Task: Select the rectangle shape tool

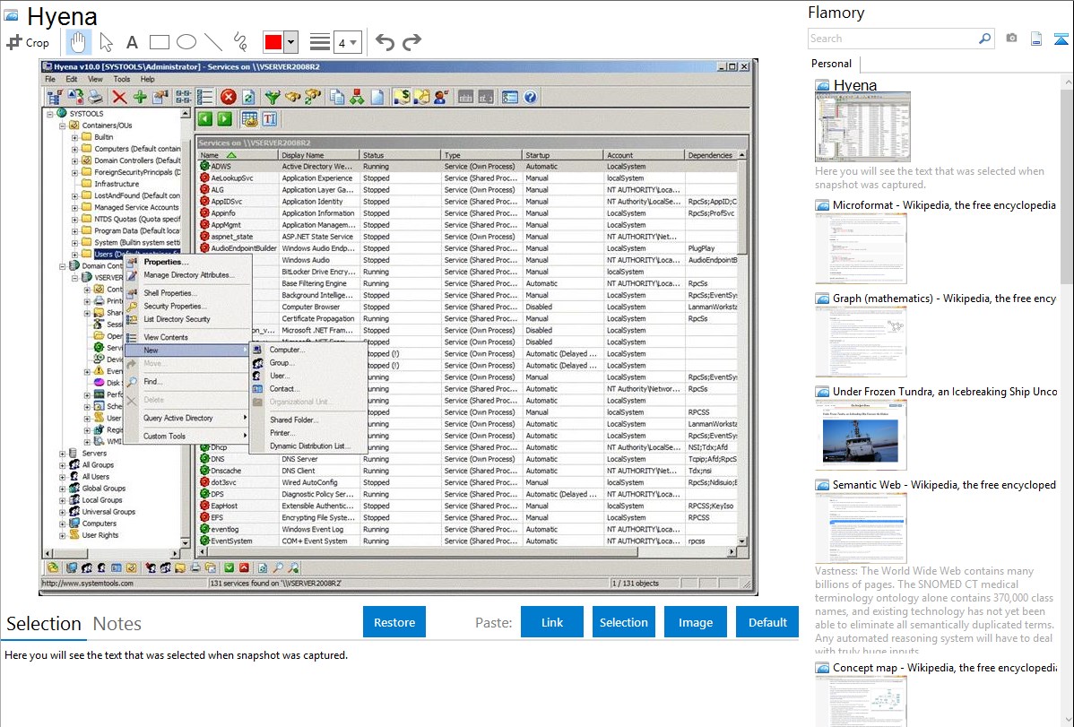Action: point(159,42)
